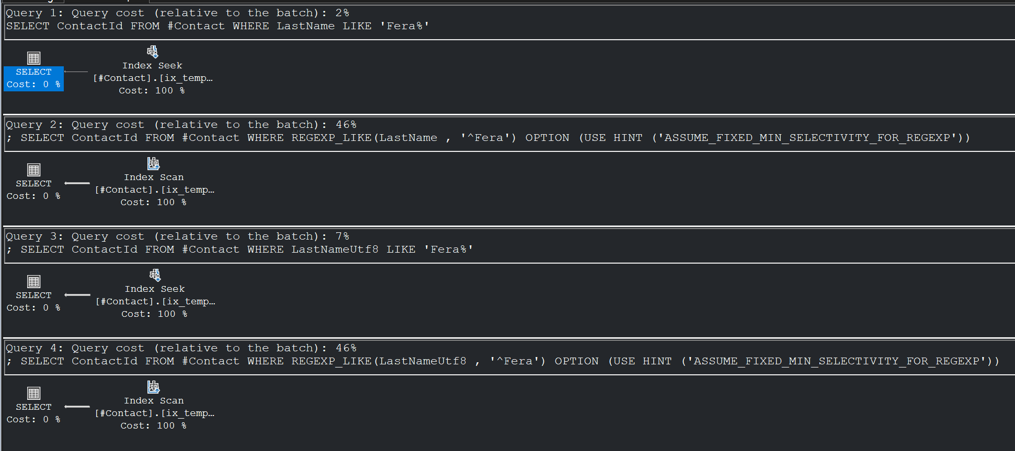Select the Index Seek operator icon in Query 3
This screenshot has width=1015, height=451.
pos(154,275)
